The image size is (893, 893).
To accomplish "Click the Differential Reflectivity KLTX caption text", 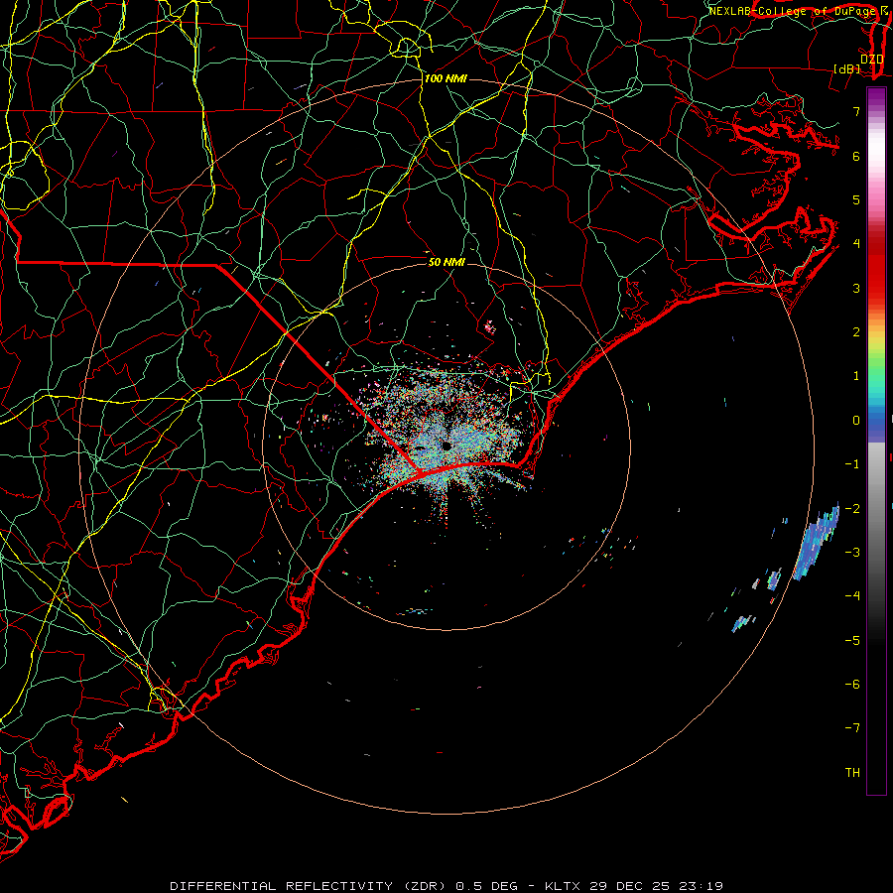I will point(446,886).
